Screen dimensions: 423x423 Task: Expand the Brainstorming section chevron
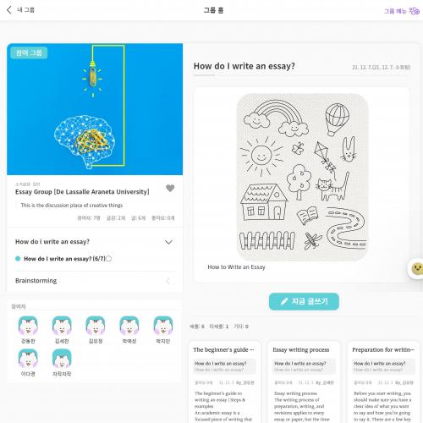[x=168, y=281]
